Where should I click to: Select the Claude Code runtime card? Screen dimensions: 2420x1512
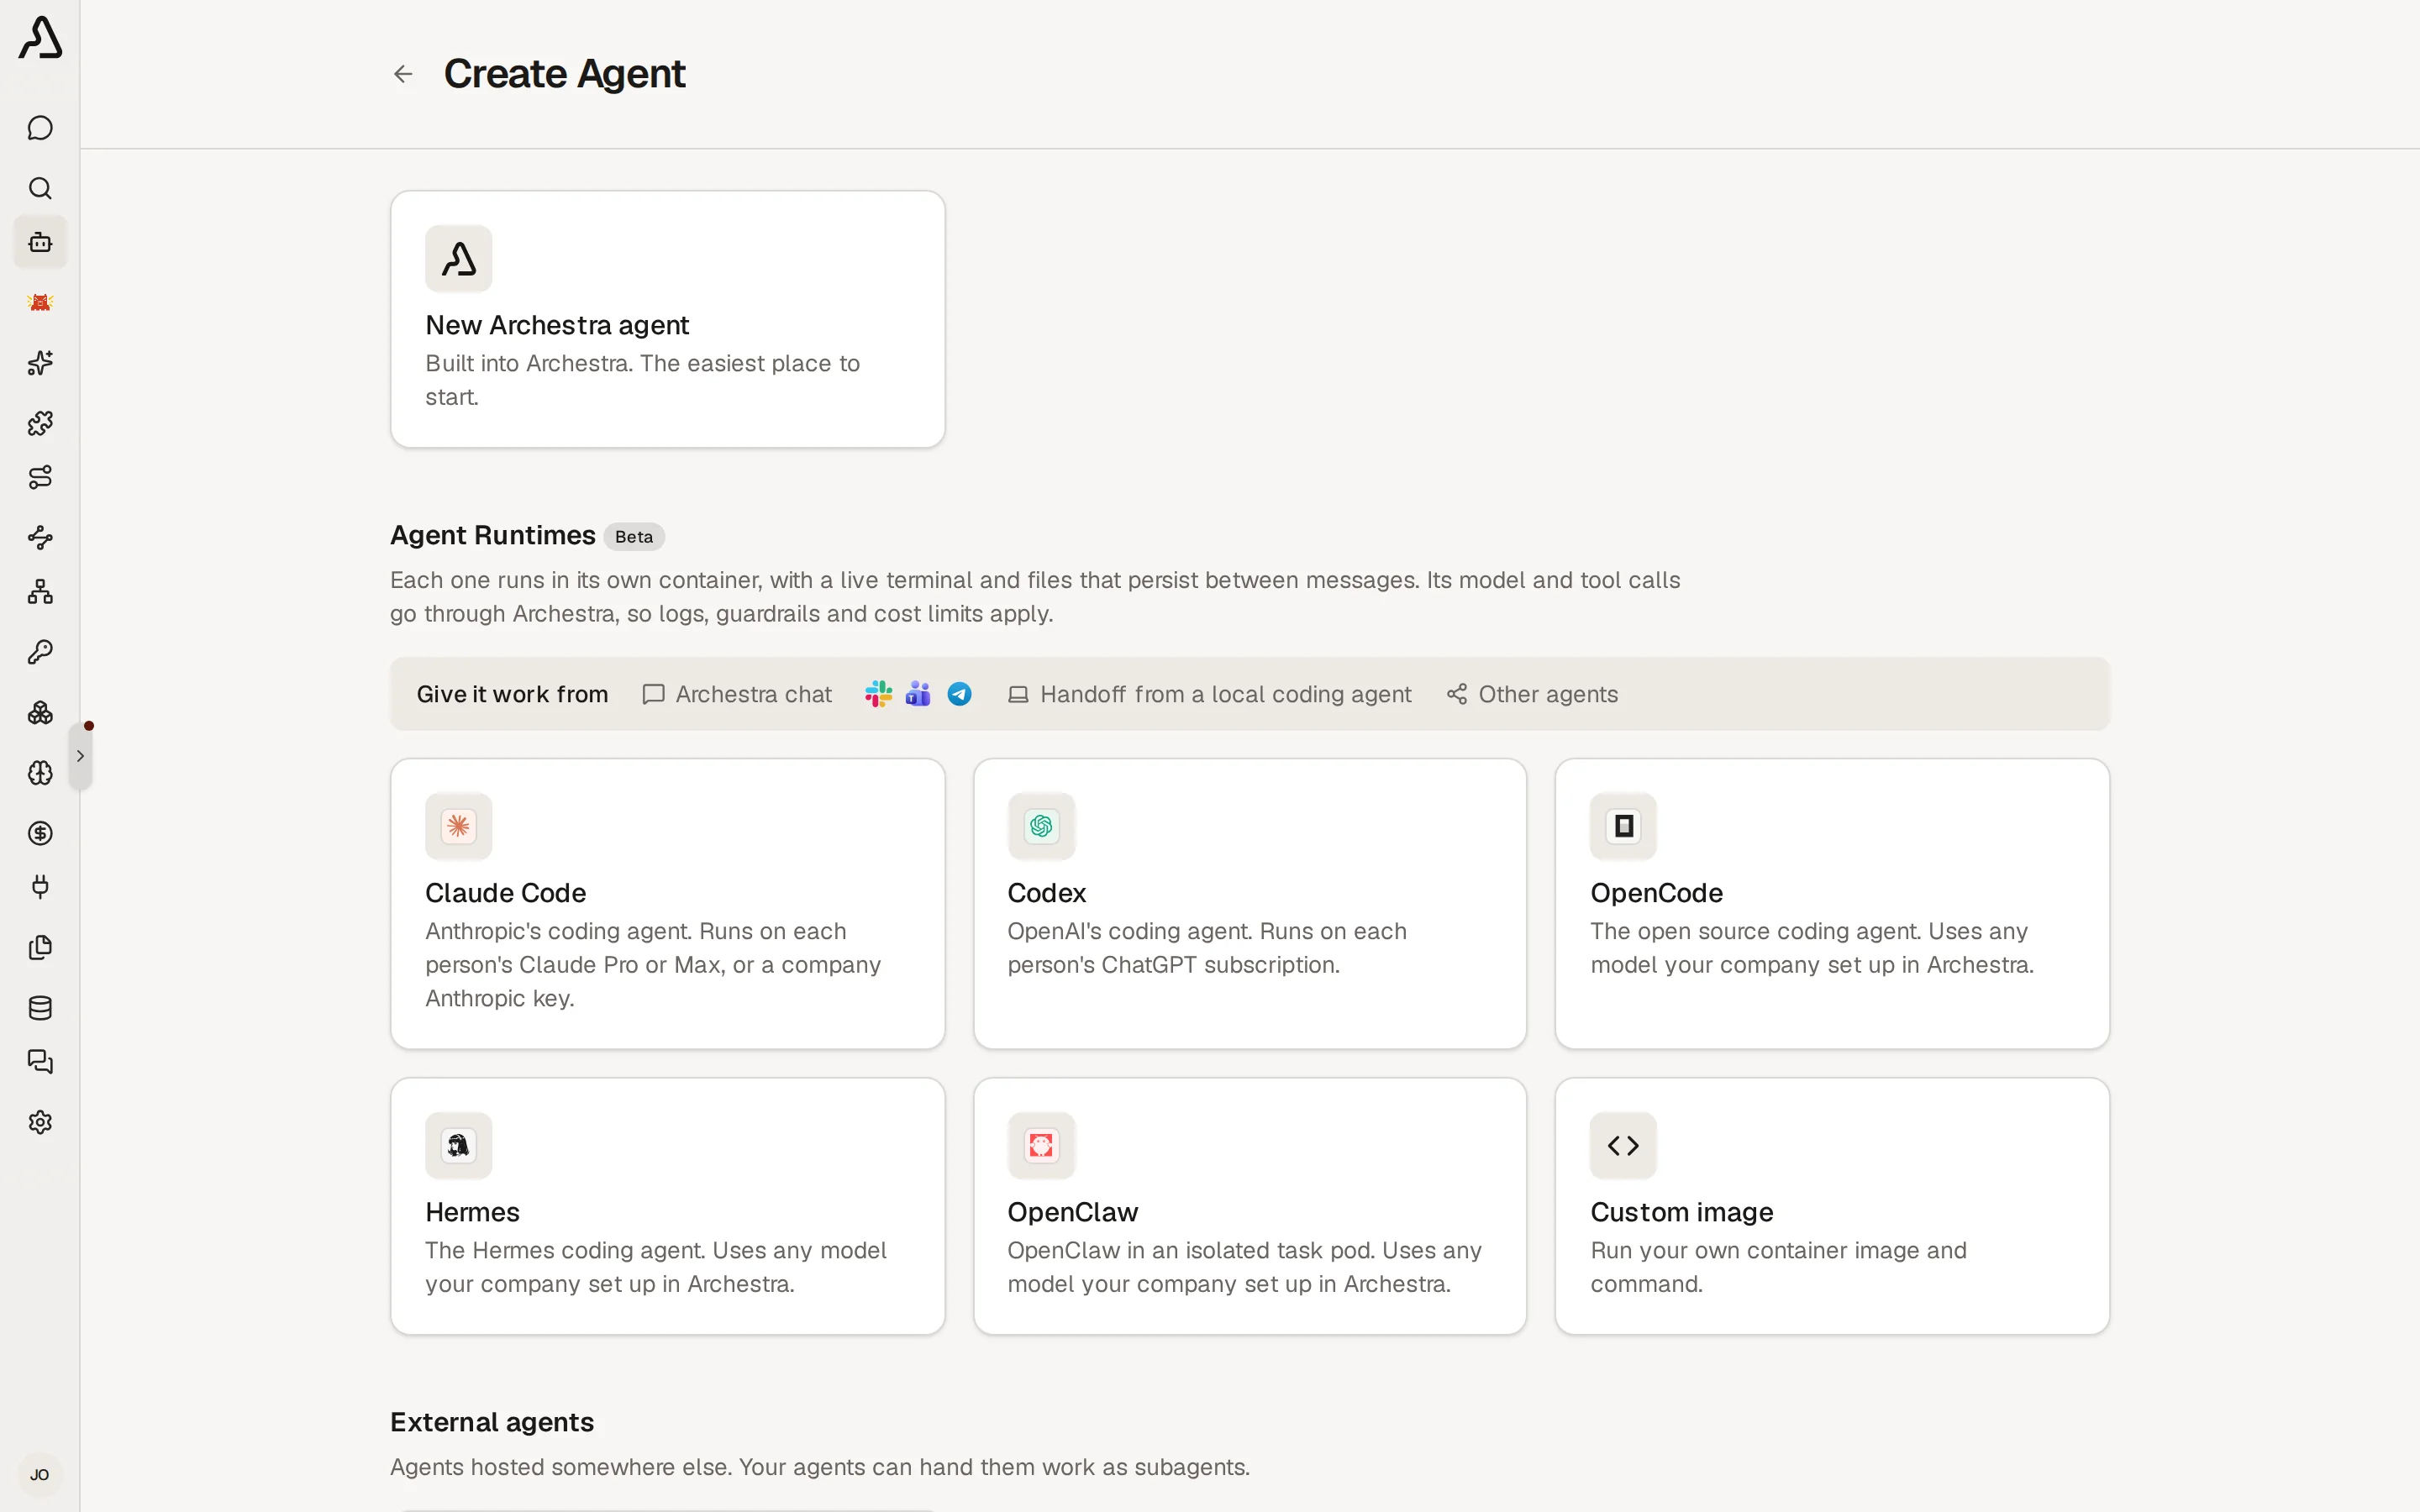coord(667,903)
